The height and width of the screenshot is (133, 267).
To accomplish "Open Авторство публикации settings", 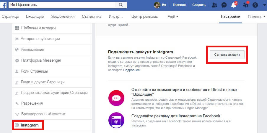I will point(52,39).
